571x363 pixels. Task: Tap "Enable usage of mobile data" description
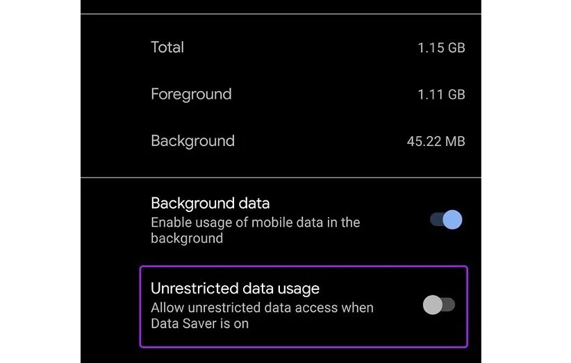[x=255, y=223]
